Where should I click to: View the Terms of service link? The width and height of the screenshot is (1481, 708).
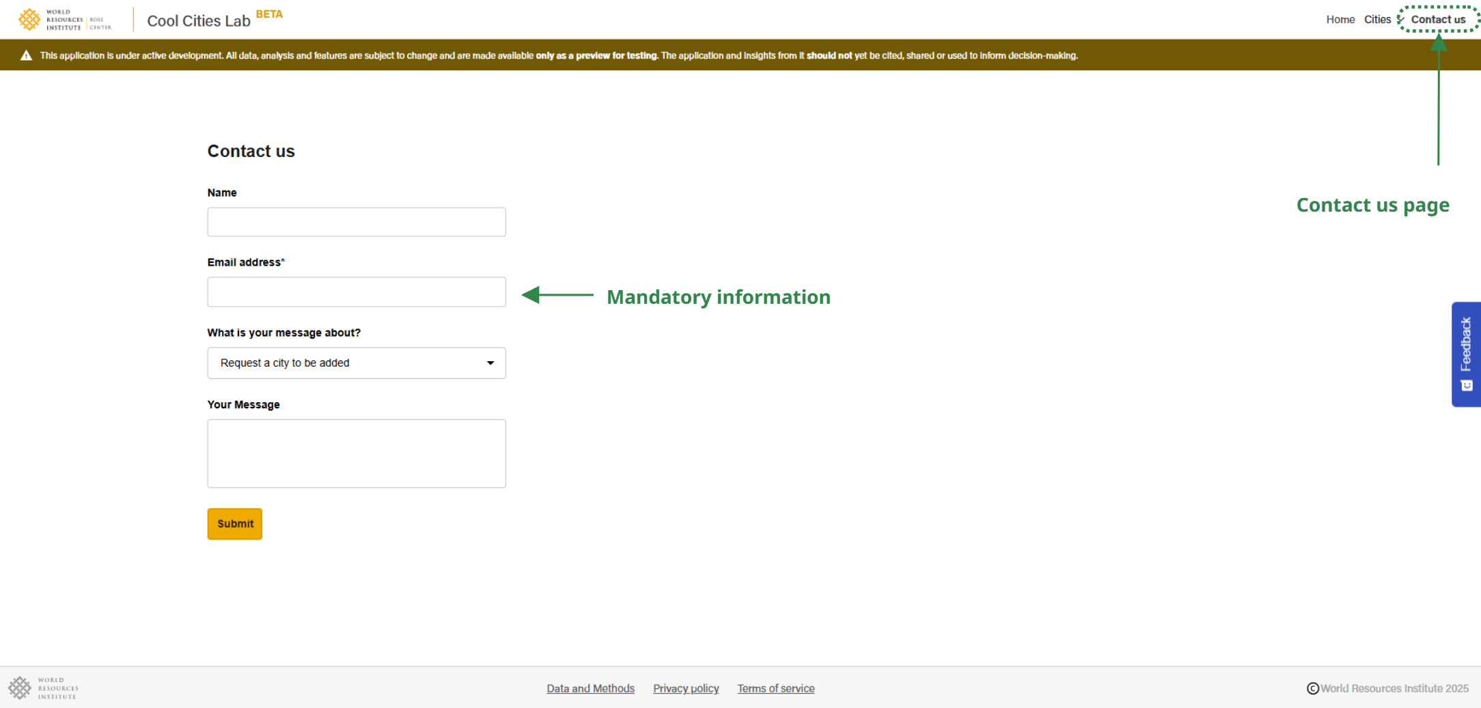[775, 689]
